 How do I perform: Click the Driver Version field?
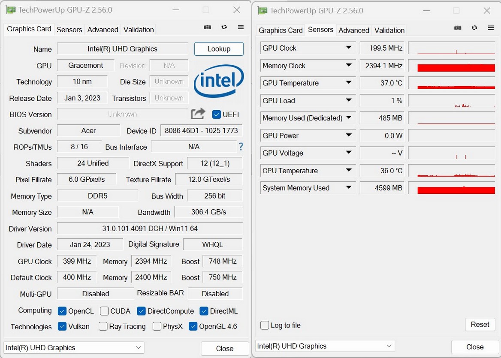[x=150, y=229]
